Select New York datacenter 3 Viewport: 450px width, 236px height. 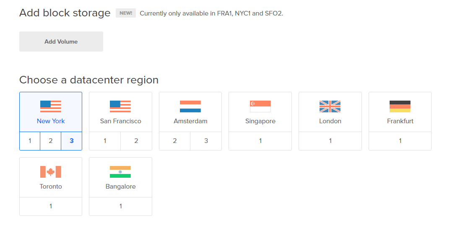coord(72,141)
